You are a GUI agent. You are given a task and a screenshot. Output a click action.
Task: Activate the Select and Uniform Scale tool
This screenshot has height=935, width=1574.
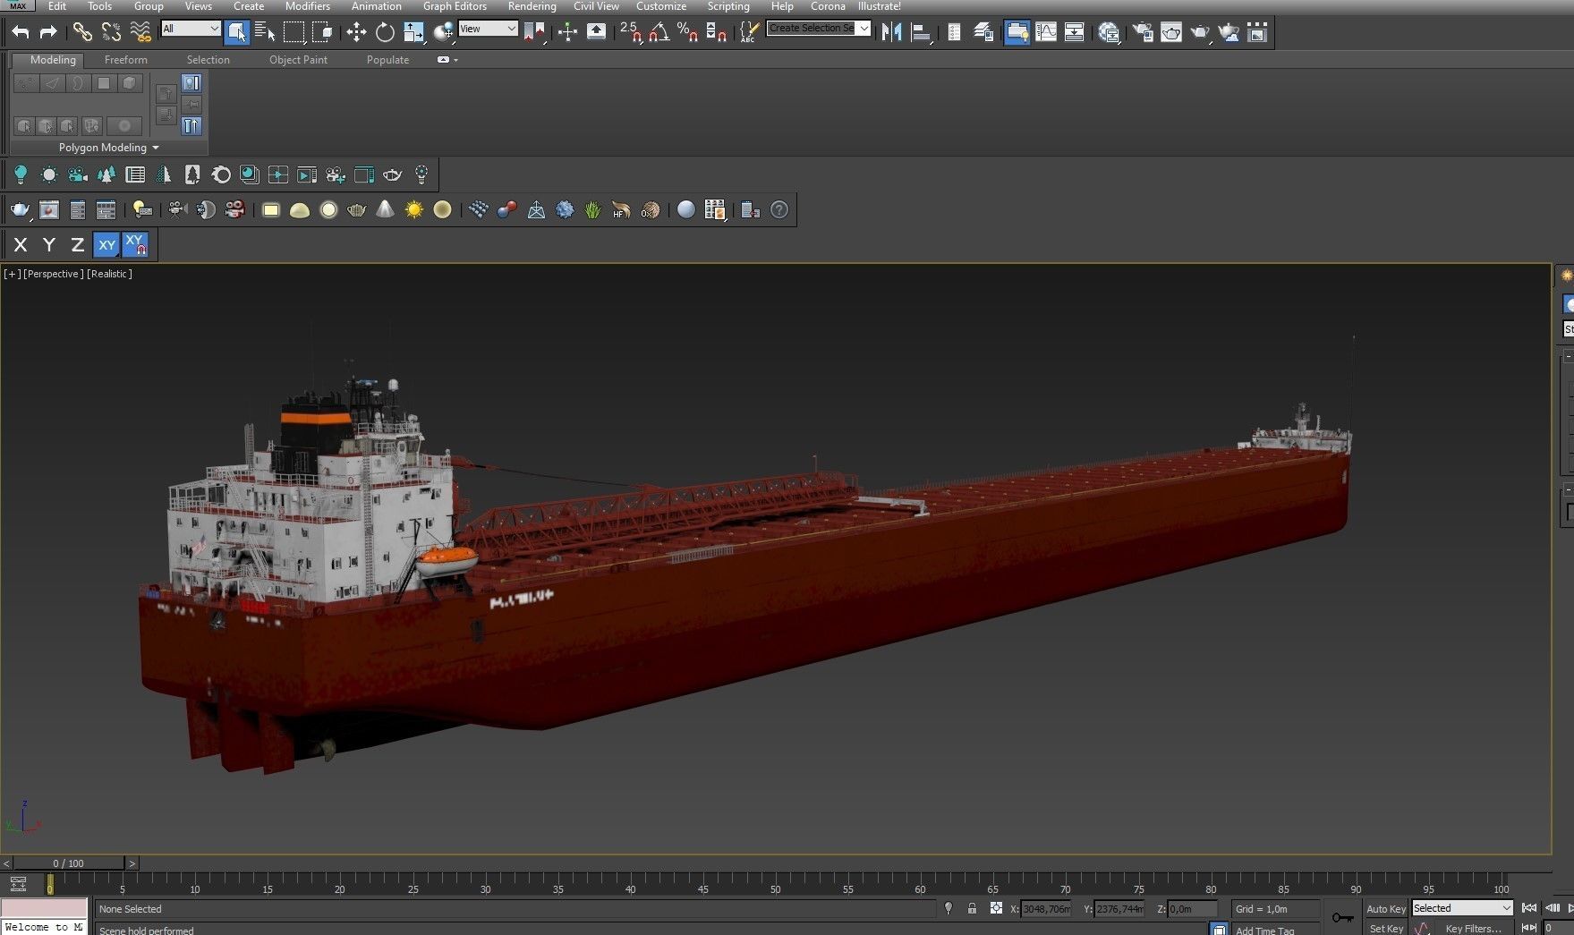413,32
